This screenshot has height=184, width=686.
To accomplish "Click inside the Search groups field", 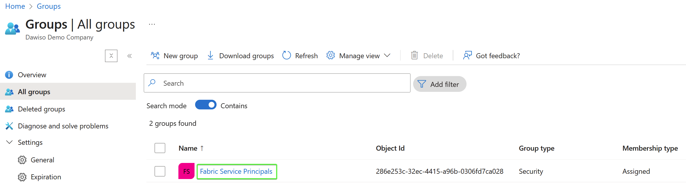I will [276, 83].
